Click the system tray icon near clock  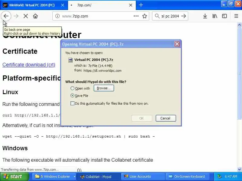[219, 176]
